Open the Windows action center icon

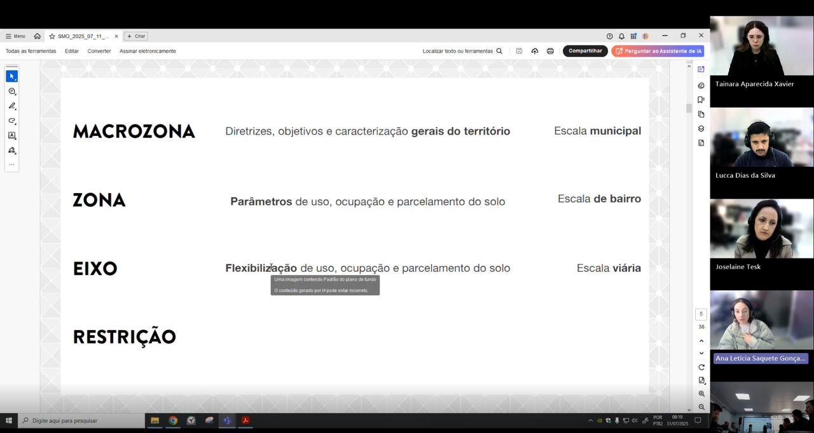pyautogui.click(x=698, y=420)
